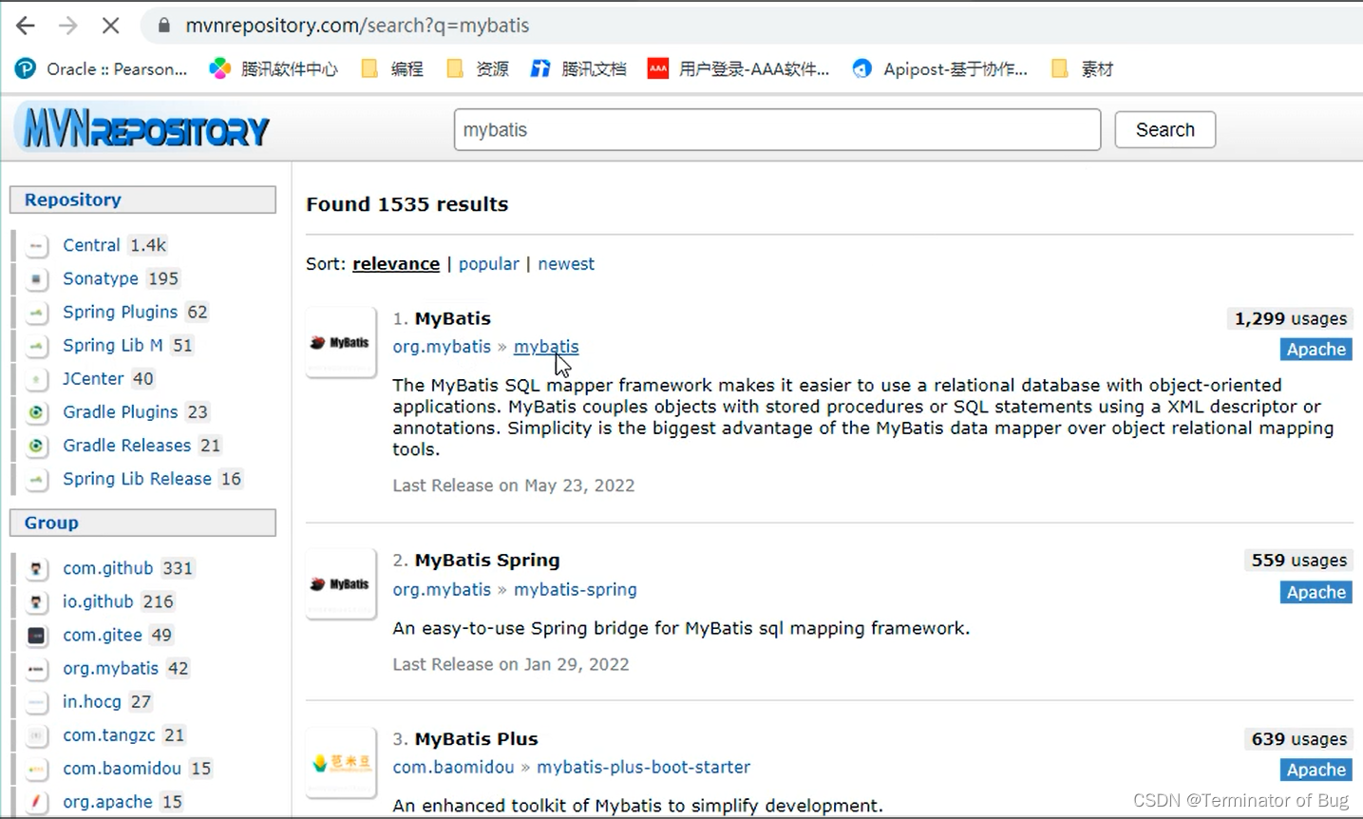Stop page loading with the X button
The height and width of the screenshot is (819, 1363).
[x=111, y=26]
